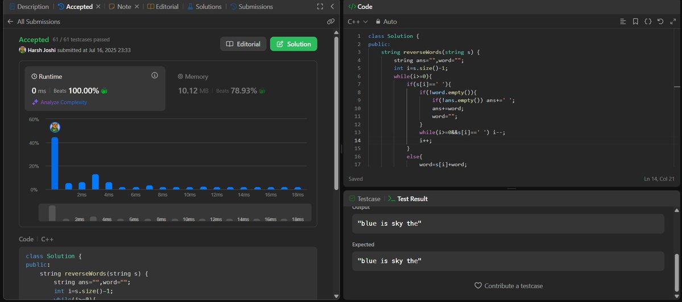The image size is (682, 302).
Task: Click Analyze Complexity link
Action: [x=60, y=102]
